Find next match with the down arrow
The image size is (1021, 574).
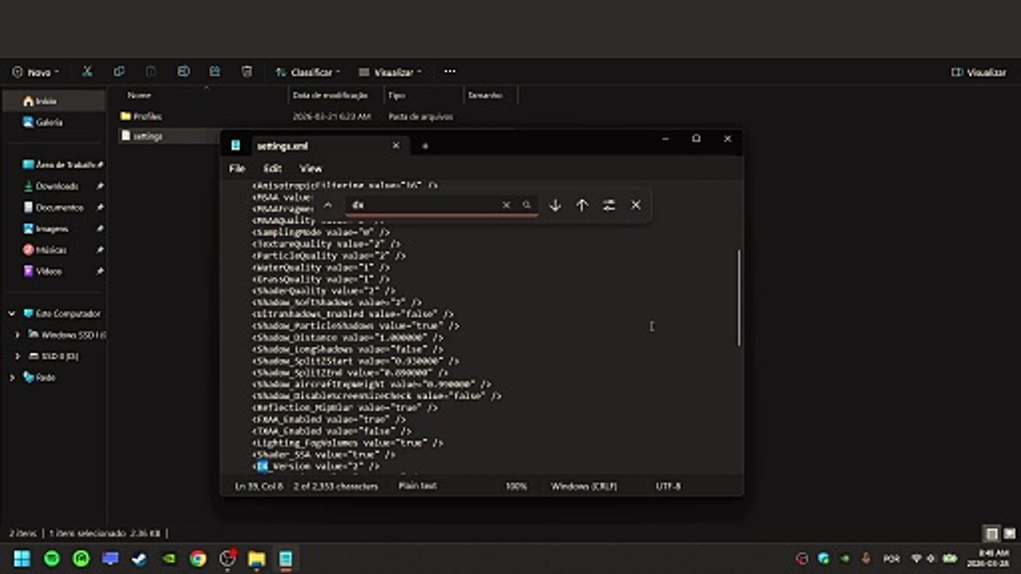pos(555,205)
